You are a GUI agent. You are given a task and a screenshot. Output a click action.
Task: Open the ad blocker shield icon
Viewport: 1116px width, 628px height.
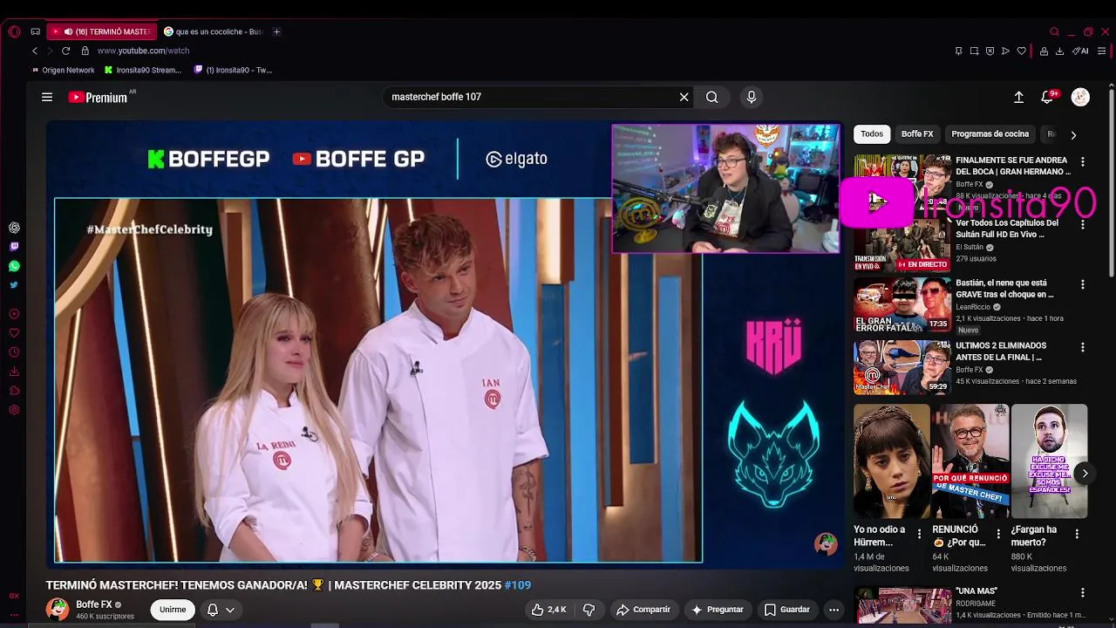[x=990, y=51]
